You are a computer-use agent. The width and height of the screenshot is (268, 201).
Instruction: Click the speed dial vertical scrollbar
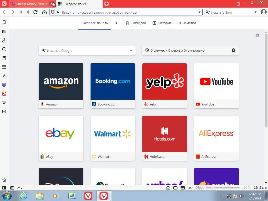pos(266,80)
